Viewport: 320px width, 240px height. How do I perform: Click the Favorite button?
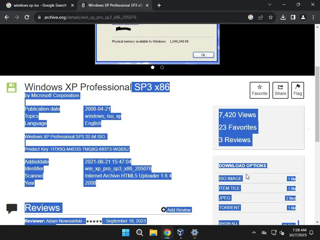tap(260, 90)
